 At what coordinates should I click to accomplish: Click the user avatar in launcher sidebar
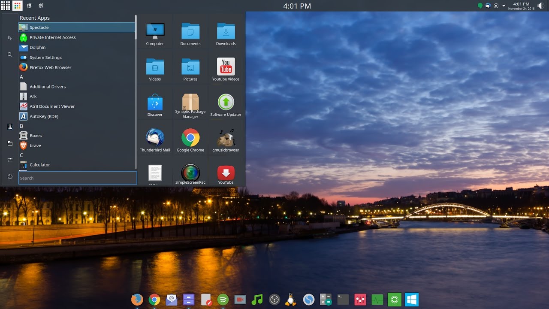pos(10,127)
